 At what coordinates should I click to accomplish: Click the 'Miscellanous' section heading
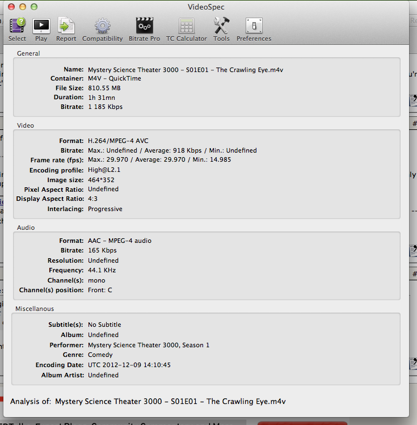tap(35, 309)
